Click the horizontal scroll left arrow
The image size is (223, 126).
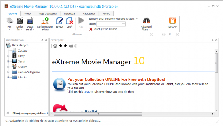(x=52, y=114)
